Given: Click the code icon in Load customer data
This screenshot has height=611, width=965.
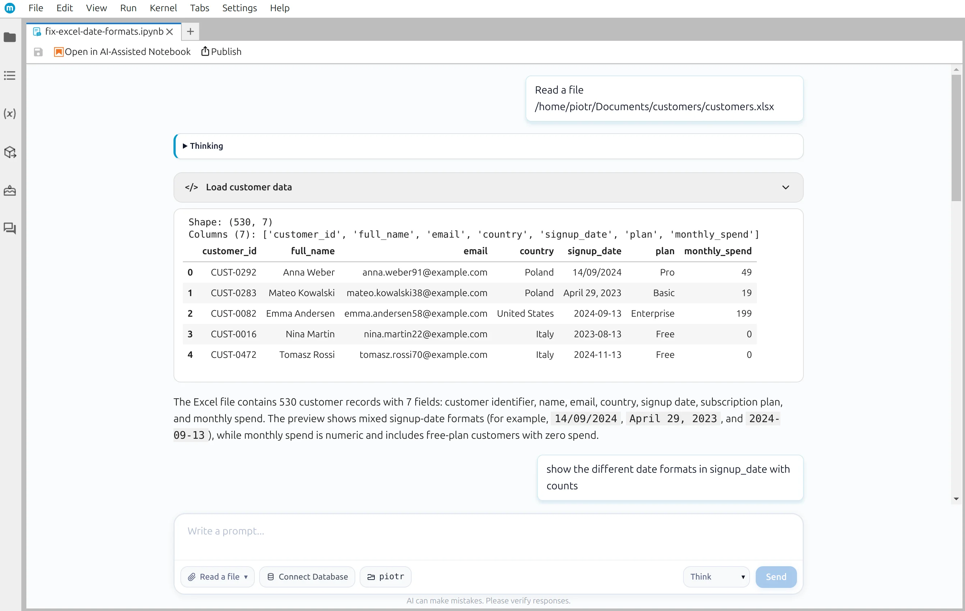Looking at the screenshot, I should tap(191, 187).
